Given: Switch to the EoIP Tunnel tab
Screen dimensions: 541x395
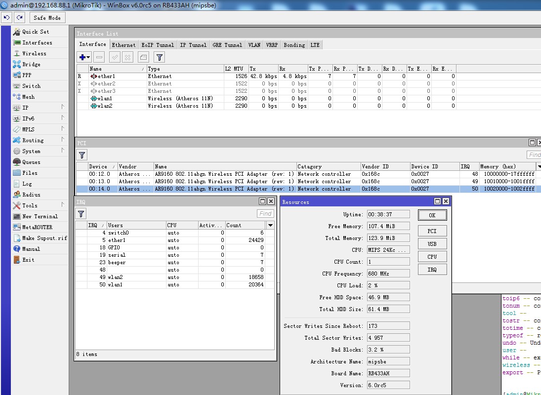Looking at the screenshot, I should [158, 45].
